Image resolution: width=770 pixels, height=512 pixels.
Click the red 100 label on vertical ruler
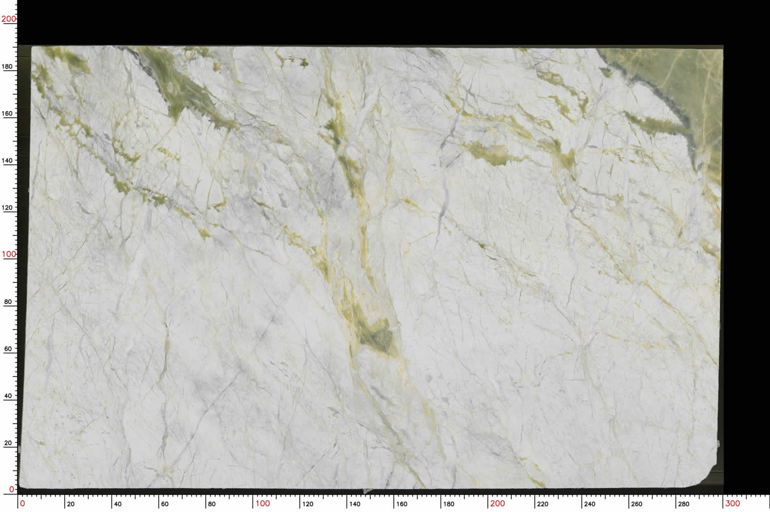coord(8,254)
